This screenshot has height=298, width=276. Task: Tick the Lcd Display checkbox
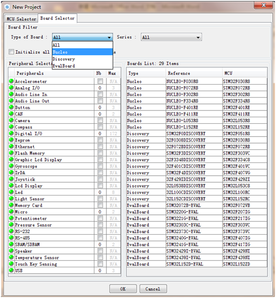pos(100,186)
